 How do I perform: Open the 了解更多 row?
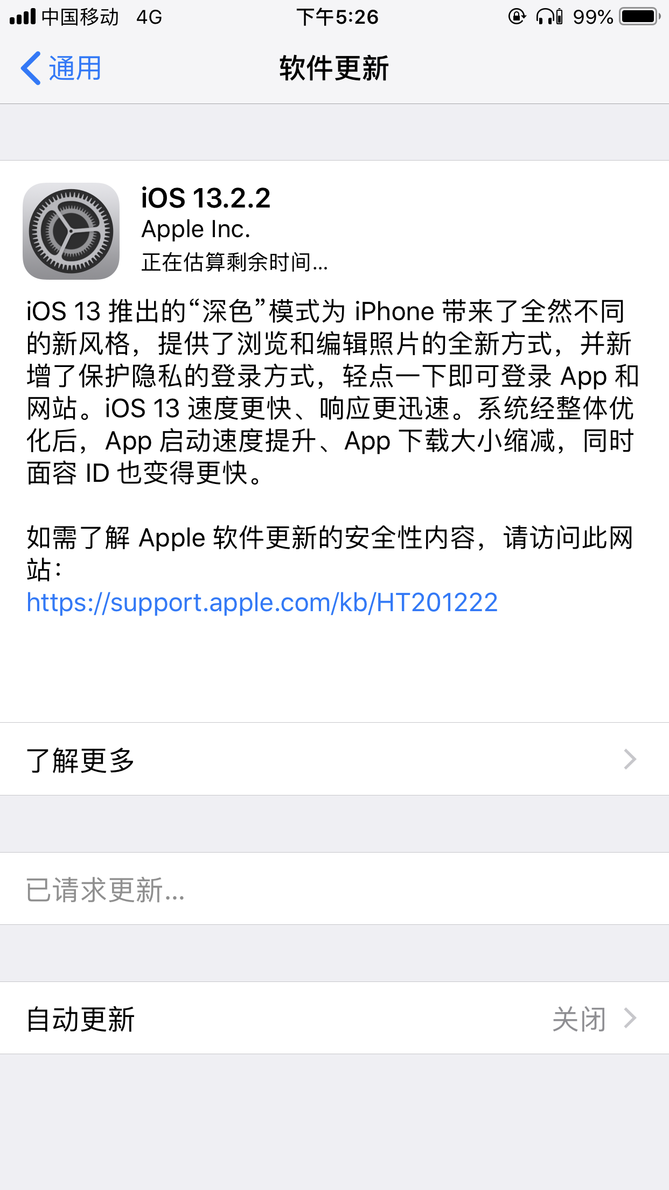334,759
